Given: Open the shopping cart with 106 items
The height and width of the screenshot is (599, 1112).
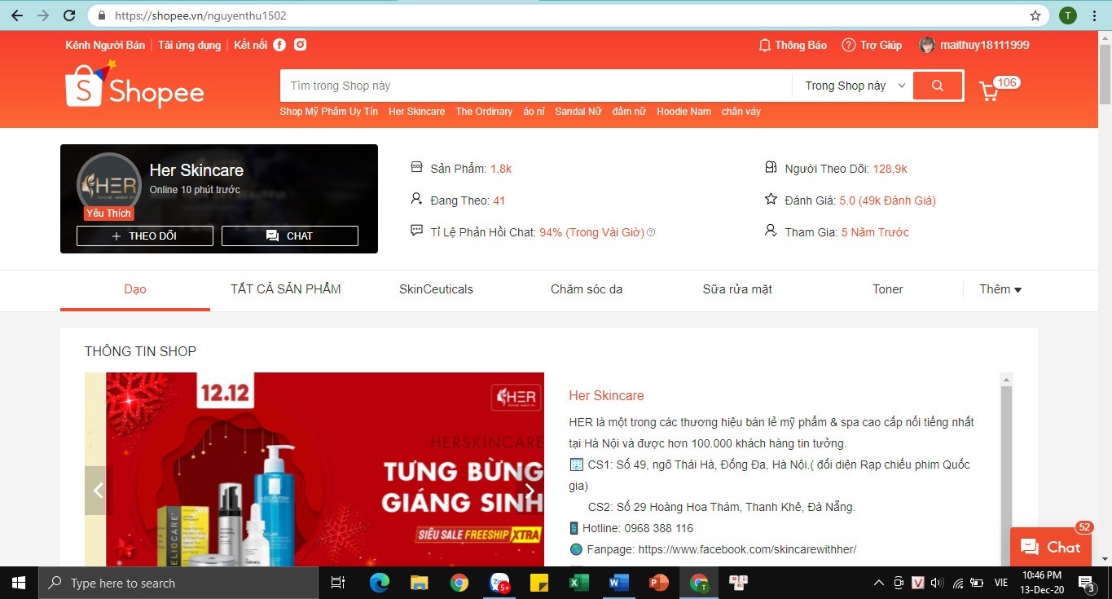Looking at the screenshot, I should pos(989,90).
